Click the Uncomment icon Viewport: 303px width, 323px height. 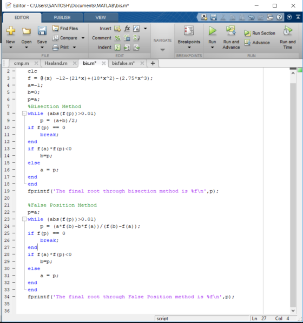point(127,38)
